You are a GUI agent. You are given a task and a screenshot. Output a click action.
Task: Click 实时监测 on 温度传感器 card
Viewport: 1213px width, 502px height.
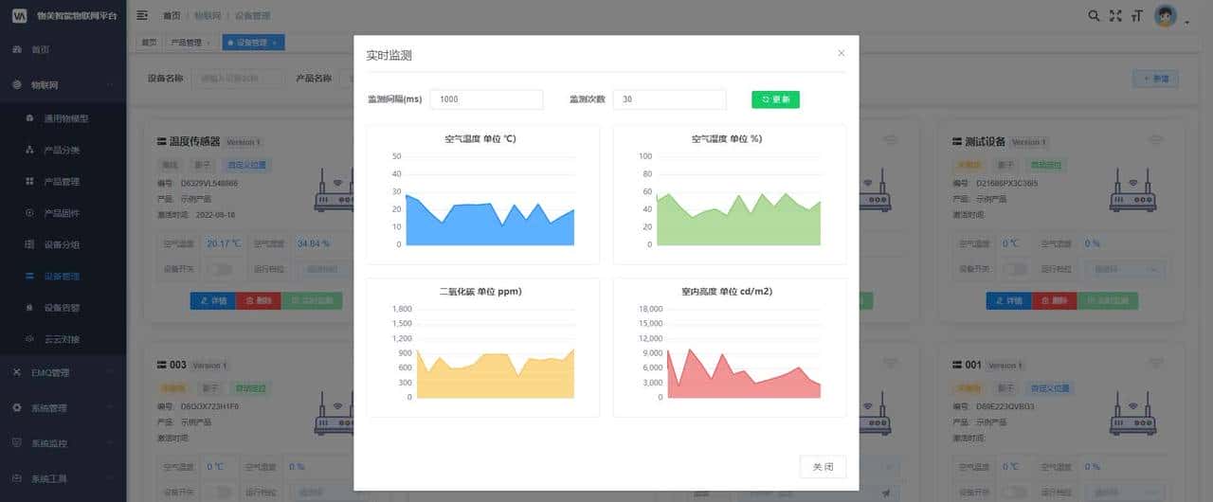(x=312, y=300)
